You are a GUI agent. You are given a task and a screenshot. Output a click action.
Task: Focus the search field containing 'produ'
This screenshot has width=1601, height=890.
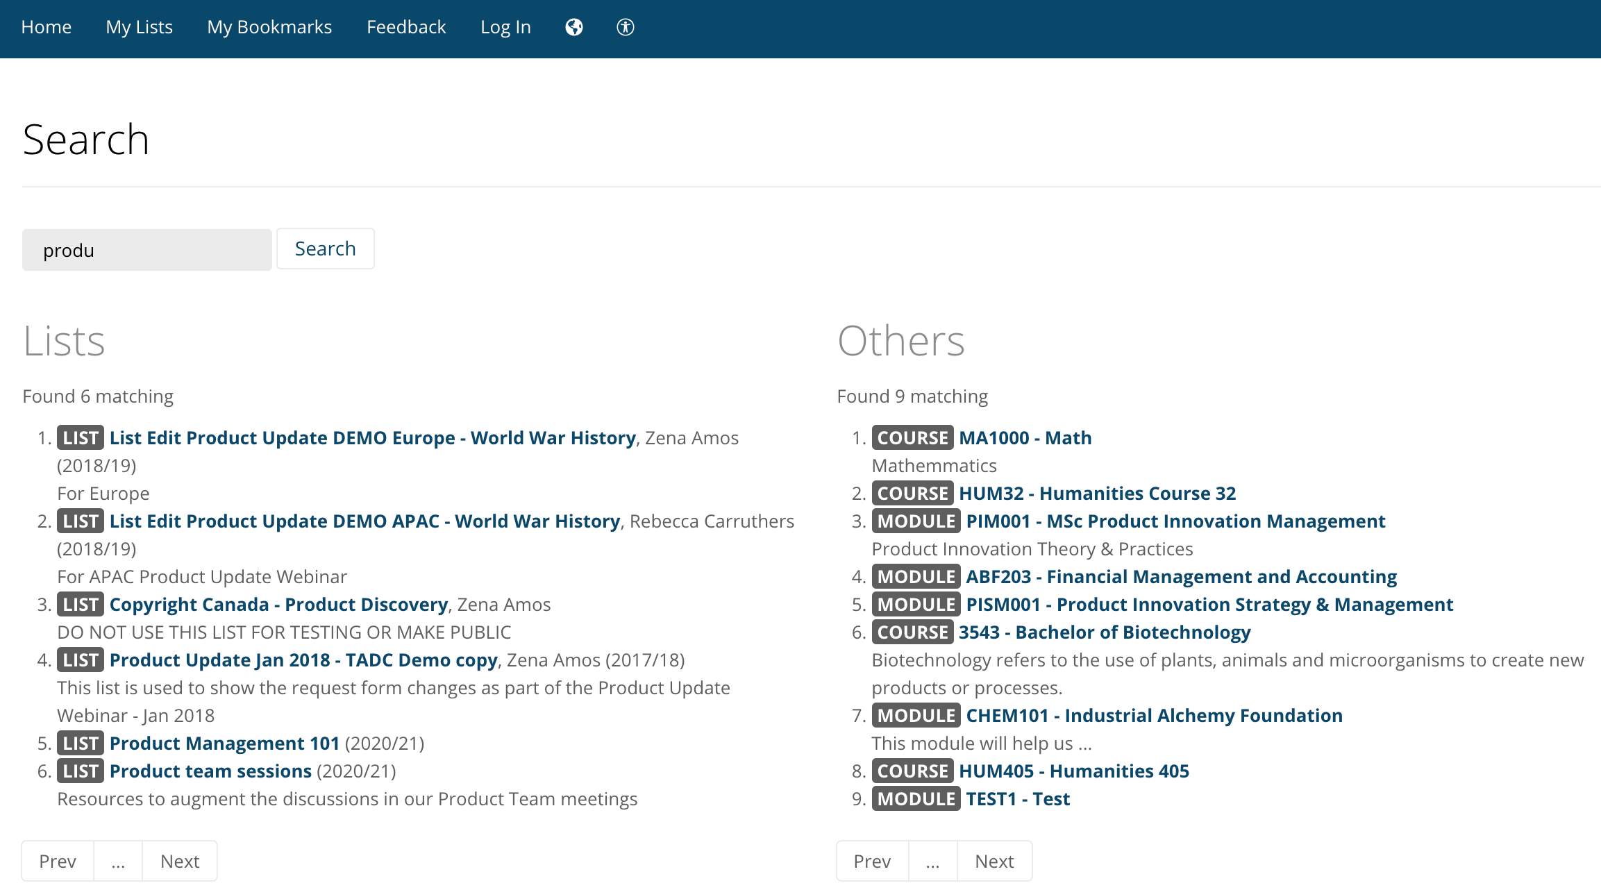tap(147, 250)
